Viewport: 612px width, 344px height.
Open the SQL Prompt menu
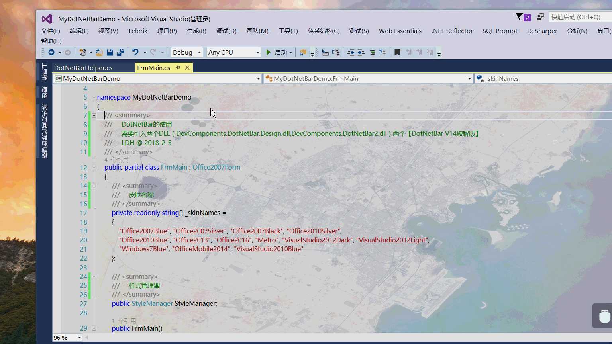coord(500,31)
